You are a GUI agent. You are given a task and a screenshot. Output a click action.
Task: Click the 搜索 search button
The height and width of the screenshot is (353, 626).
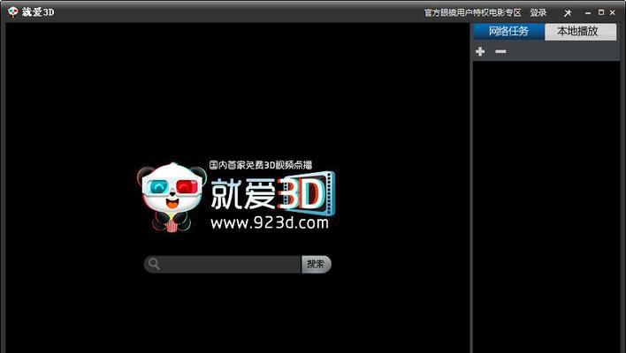[317, 264]
